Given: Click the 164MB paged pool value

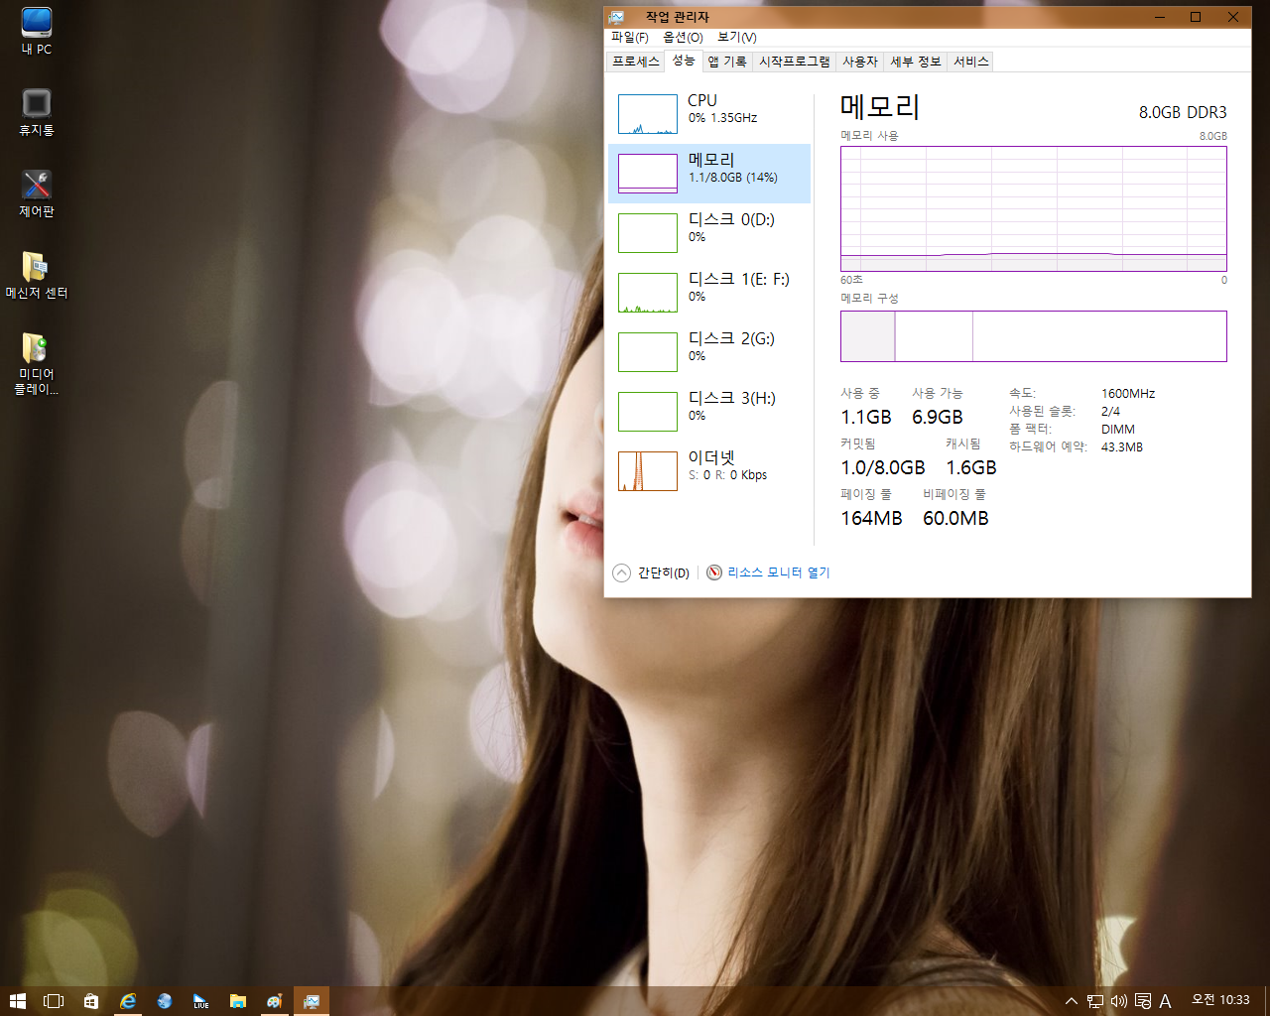Looking at the screenshot, I should [871, 518].
